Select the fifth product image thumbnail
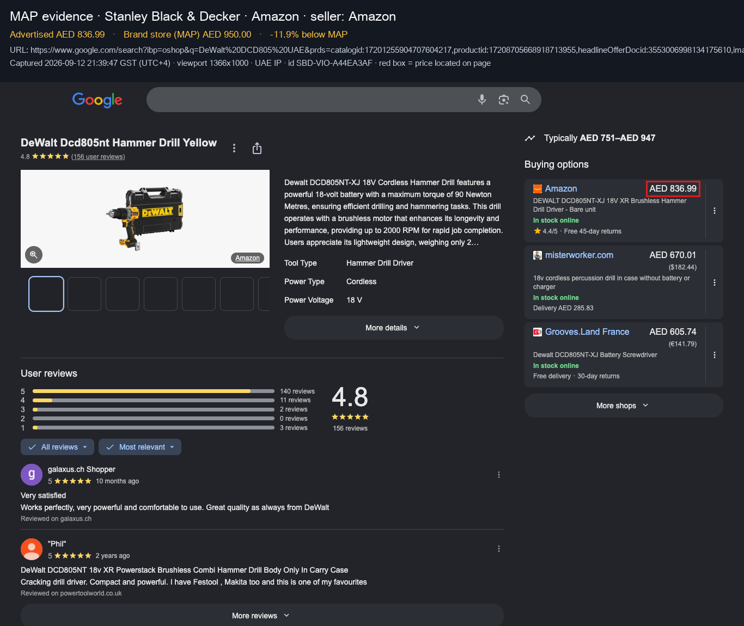Viewport: 744px width, 626px height. (199, 294)
